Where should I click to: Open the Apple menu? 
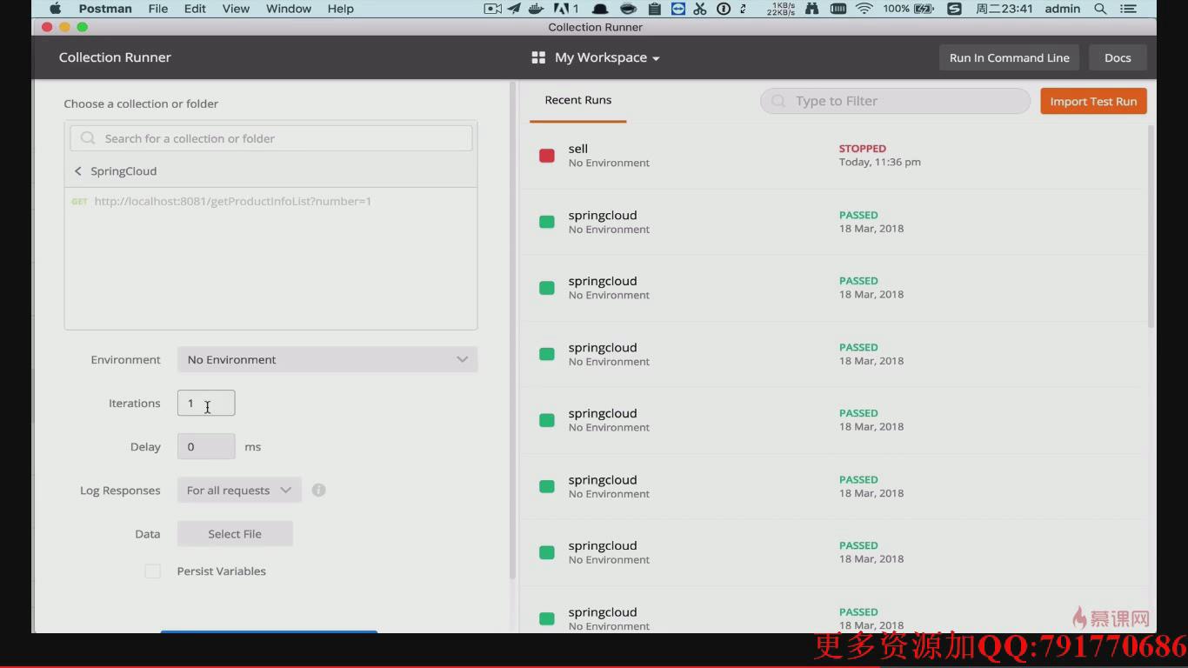55,9
